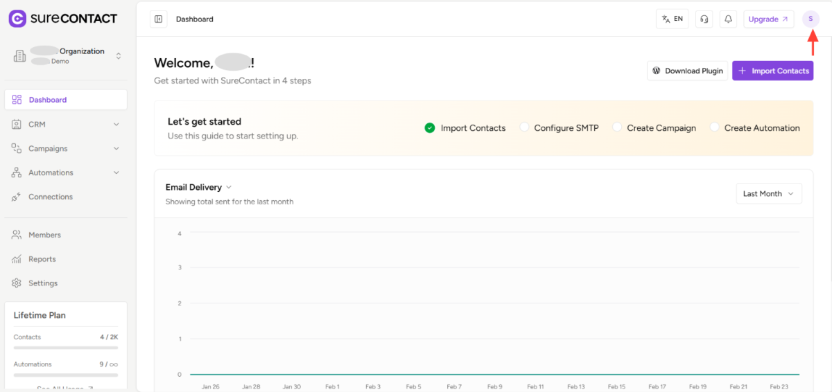Viewport: 832px width, 392px height.
Task: Open the user avatar profile menu
Action: (810, 19)
